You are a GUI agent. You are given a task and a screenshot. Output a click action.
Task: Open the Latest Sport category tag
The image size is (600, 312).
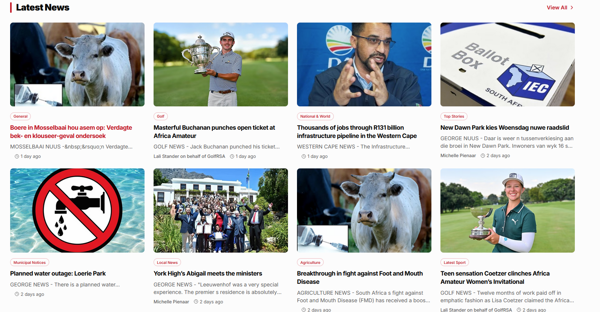coord(455,262)
